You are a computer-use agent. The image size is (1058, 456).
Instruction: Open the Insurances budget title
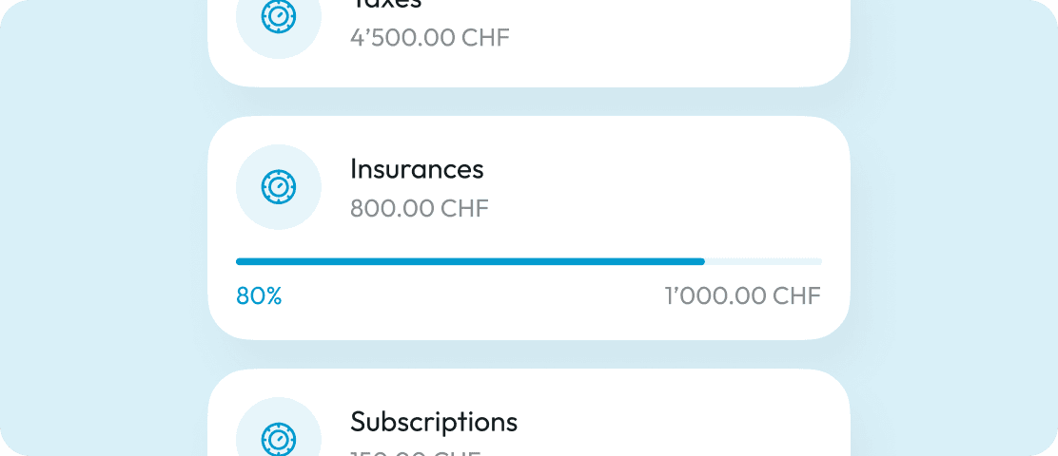pos(417,168)
